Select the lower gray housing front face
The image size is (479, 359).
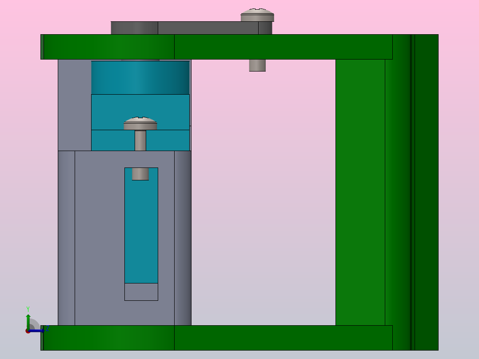pos(101,238)
